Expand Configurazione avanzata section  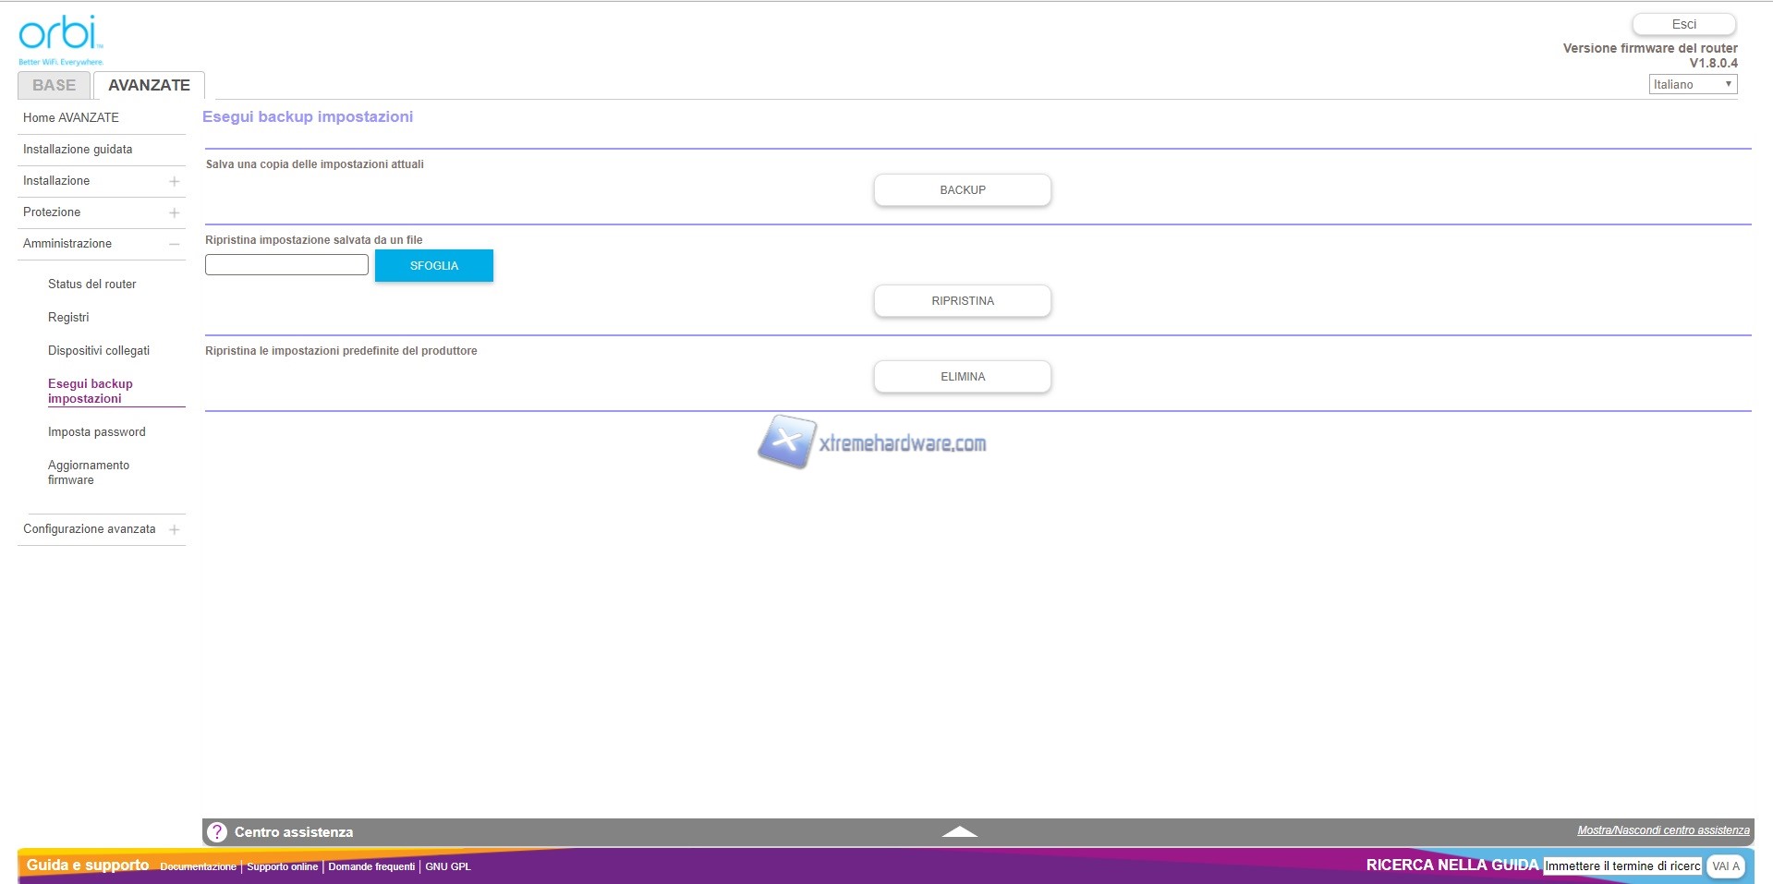tap(174, 529)
